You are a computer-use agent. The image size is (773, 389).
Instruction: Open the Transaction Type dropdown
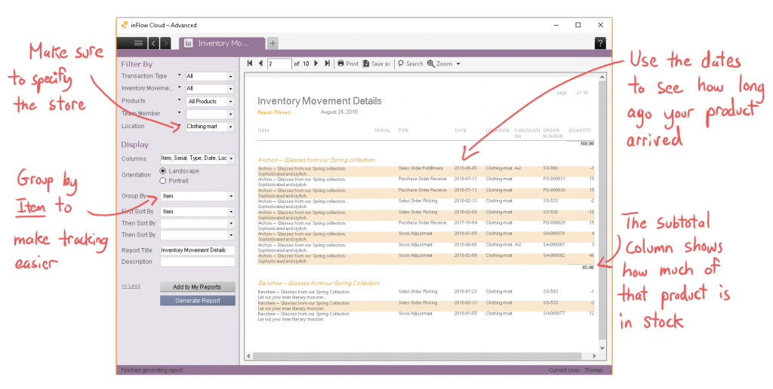pyautogui.click(x=210, y=76)
